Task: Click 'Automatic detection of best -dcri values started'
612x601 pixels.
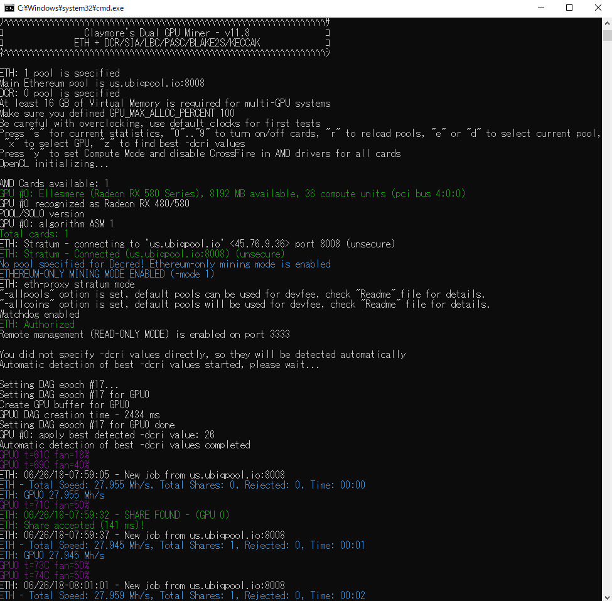Action: pos(159,365)
